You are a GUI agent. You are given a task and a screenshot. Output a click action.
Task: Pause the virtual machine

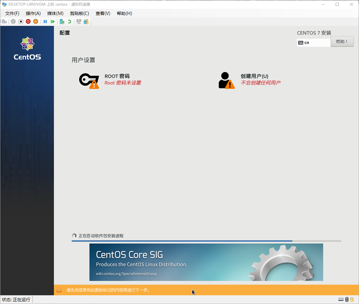pyautogui.click(x=45, y=22)
